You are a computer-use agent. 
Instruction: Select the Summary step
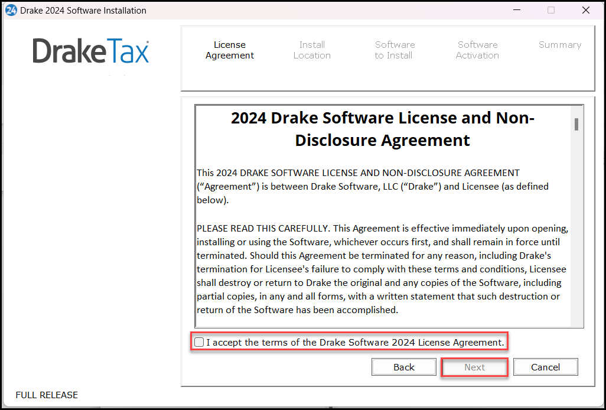560,45
